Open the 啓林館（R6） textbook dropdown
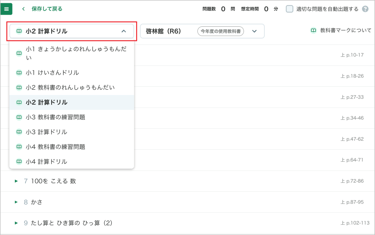Screen dimensions: 375x235 pyautogui.click(x=202, y=31)
